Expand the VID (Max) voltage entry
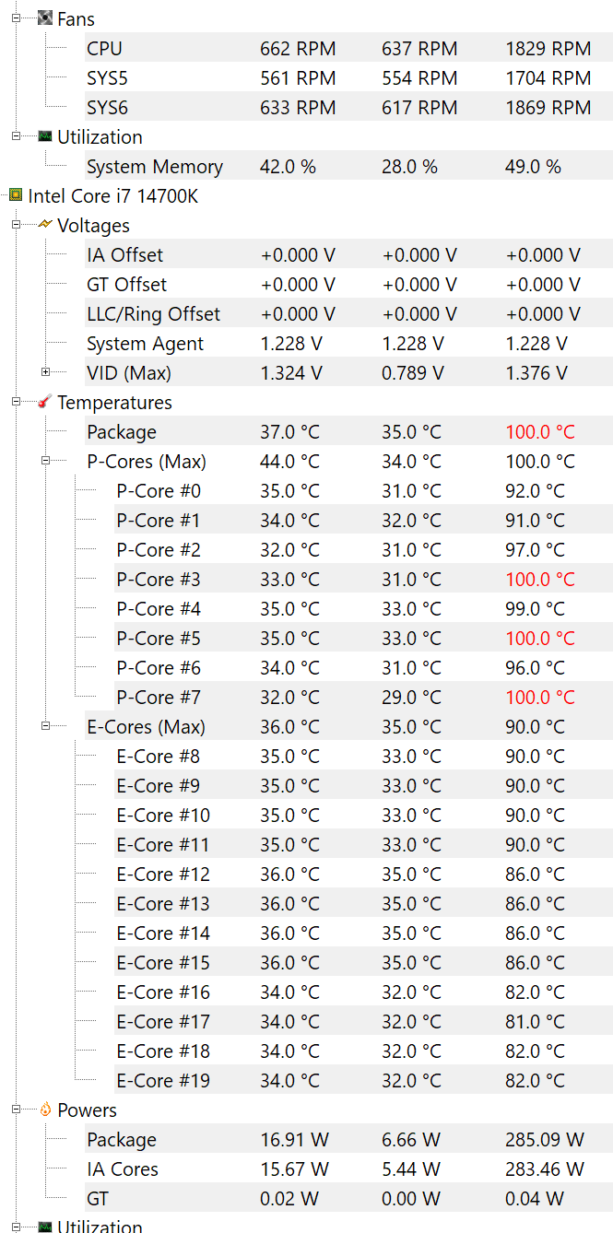613x1233 pixels. coord(45,372)
